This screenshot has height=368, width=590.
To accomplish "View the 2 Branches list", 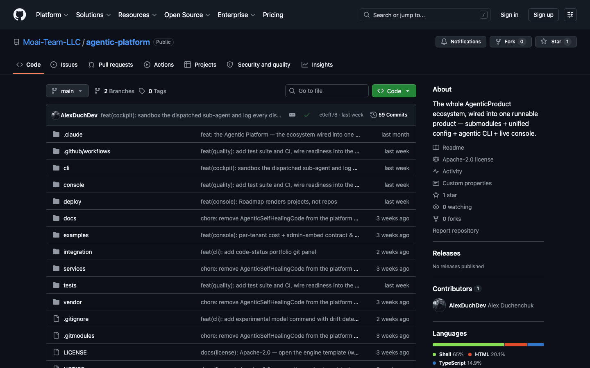I will [x=114, y=91].
